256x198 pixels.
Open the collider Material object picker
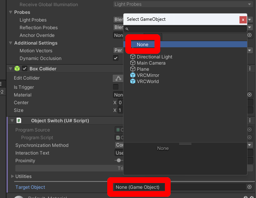click(x=249, y=95)
